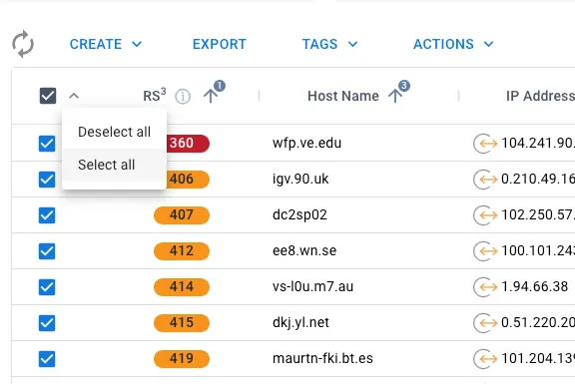Viewport: 575px width, 384px height.
Task: Click the network icon beside 0.51.220
Action: (x=485, y=323)
